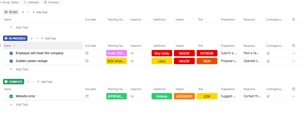
Task: Click due date calendar icon for Website error
Action: tap(87, 96)
